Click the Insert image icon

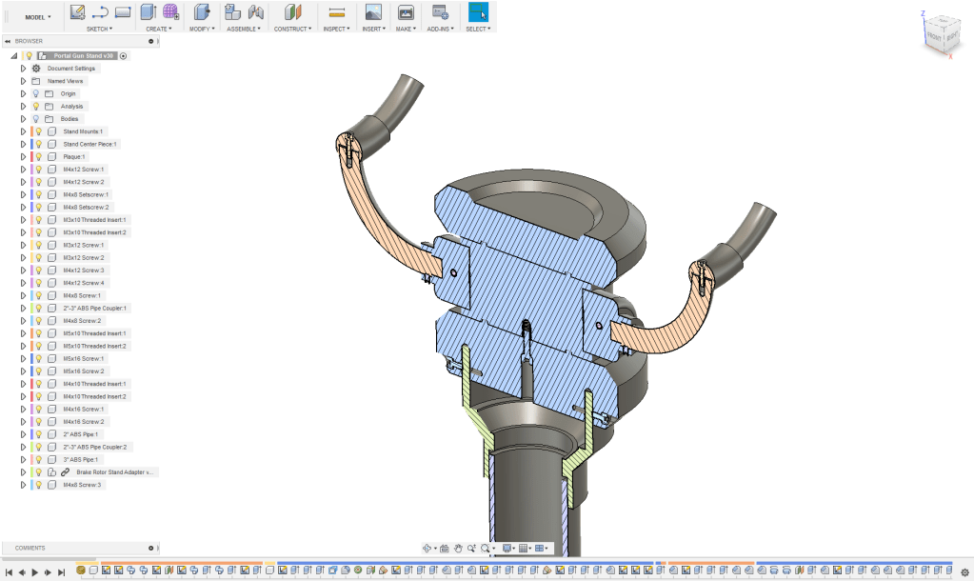tap(373, 12)
